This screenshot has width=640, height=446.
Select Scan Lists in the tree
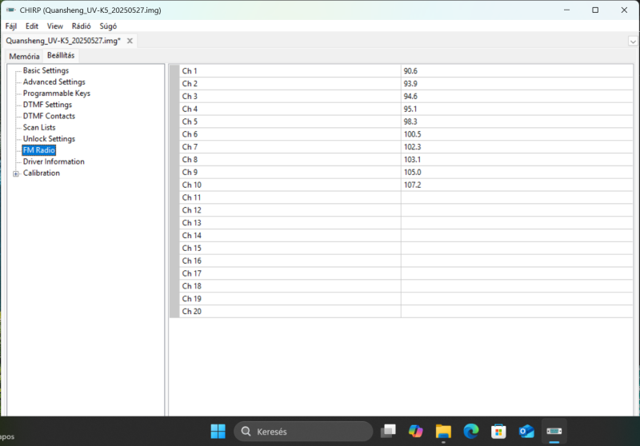[x=39, y=128]
